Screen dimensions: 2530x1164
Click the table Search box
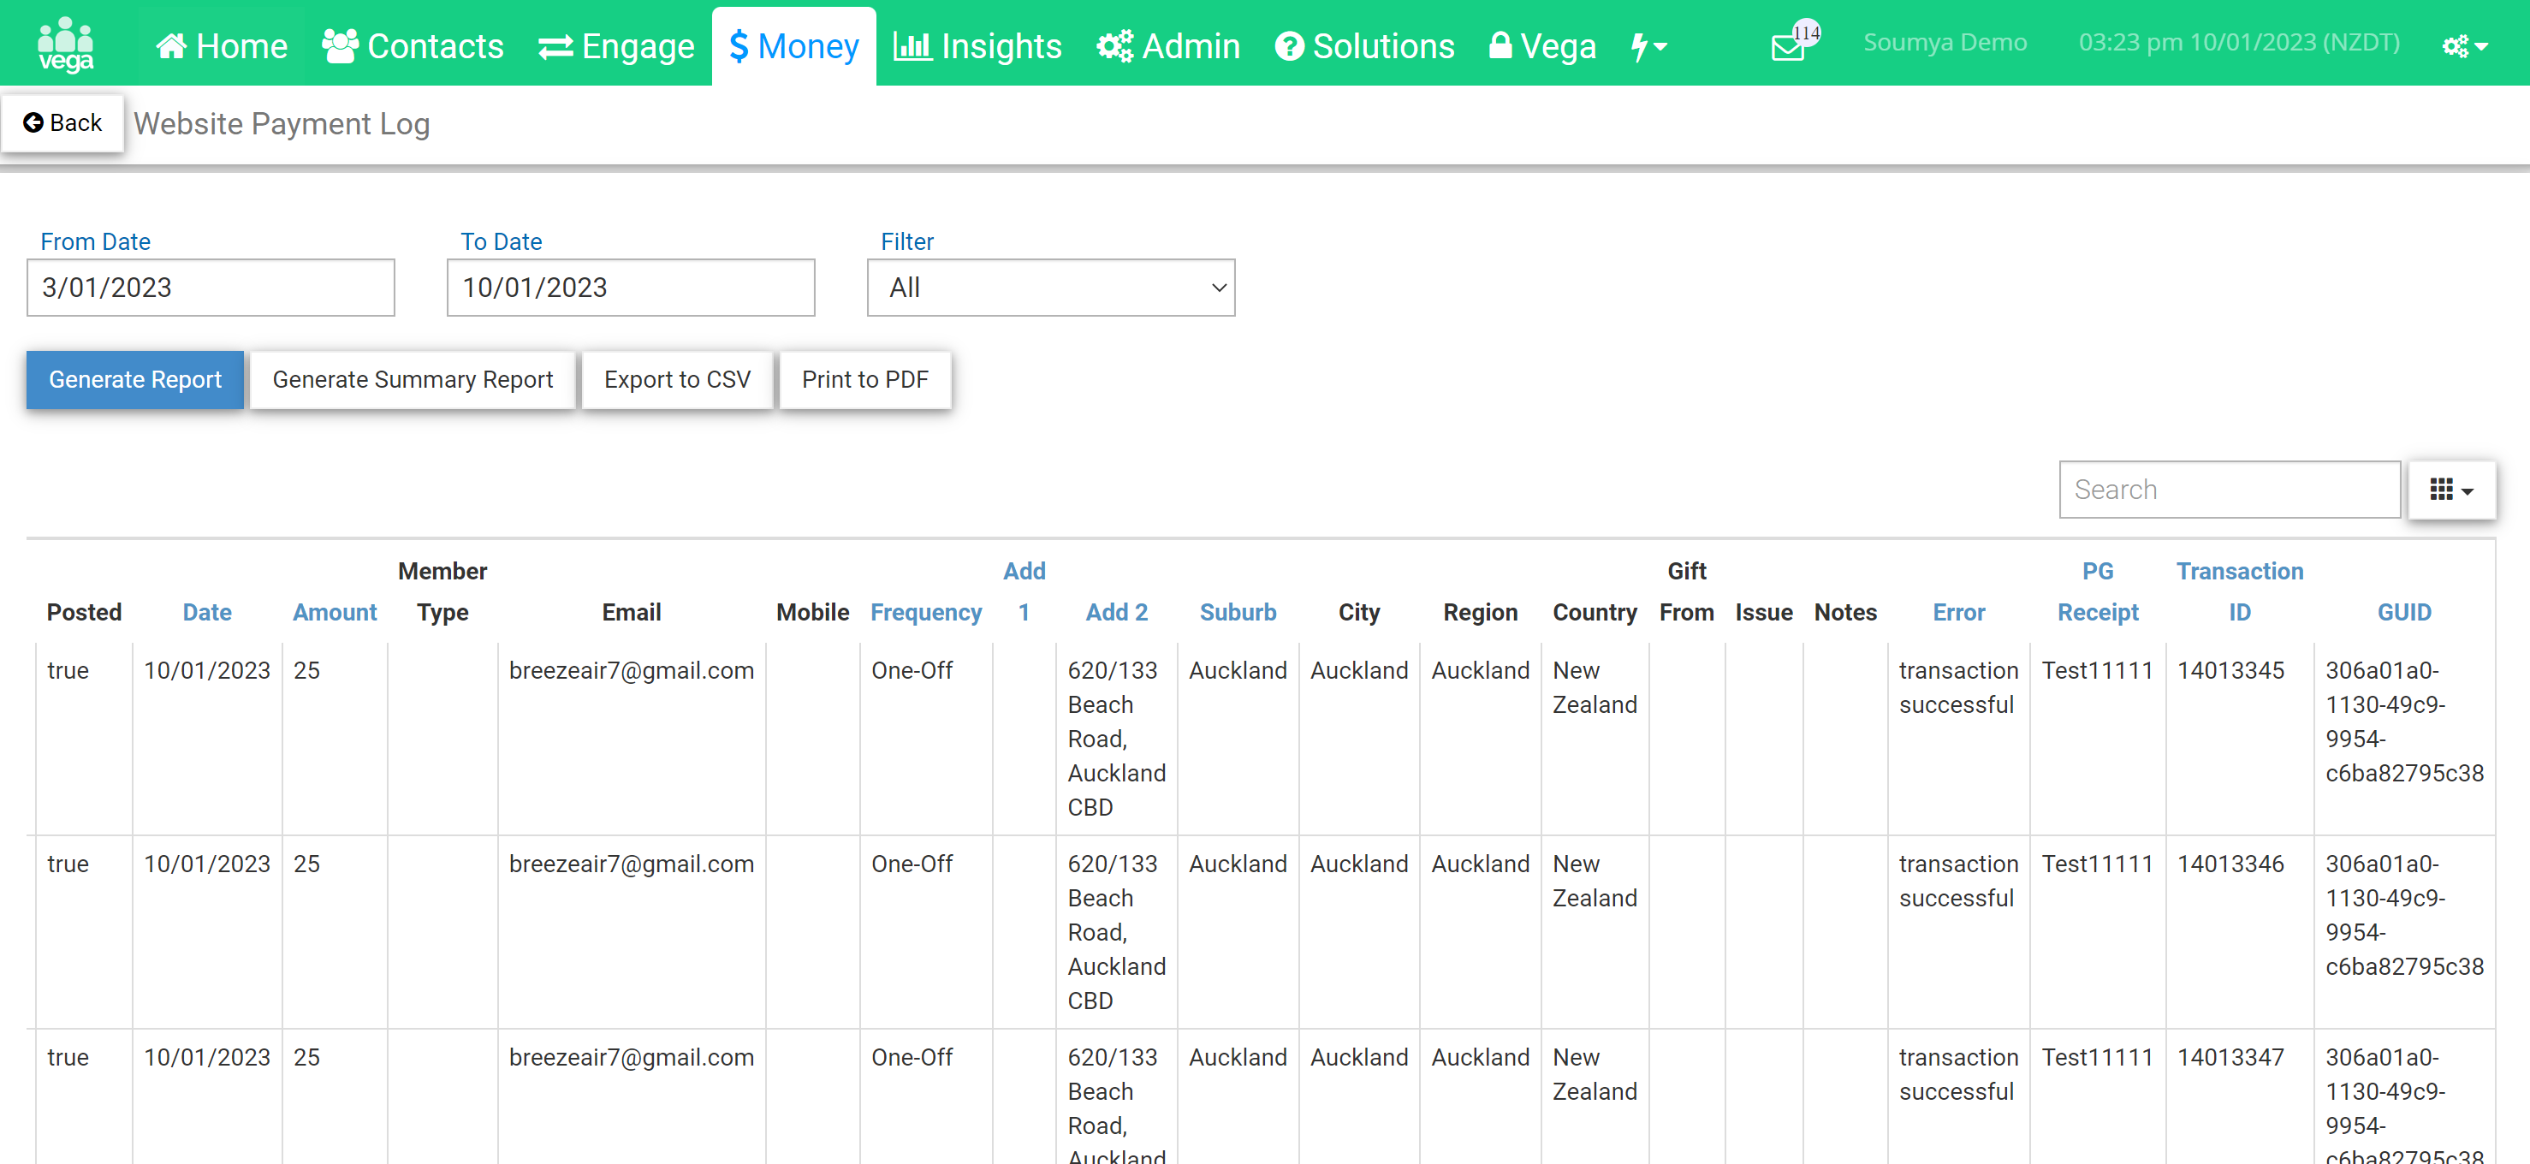[x=2230, y=490]
